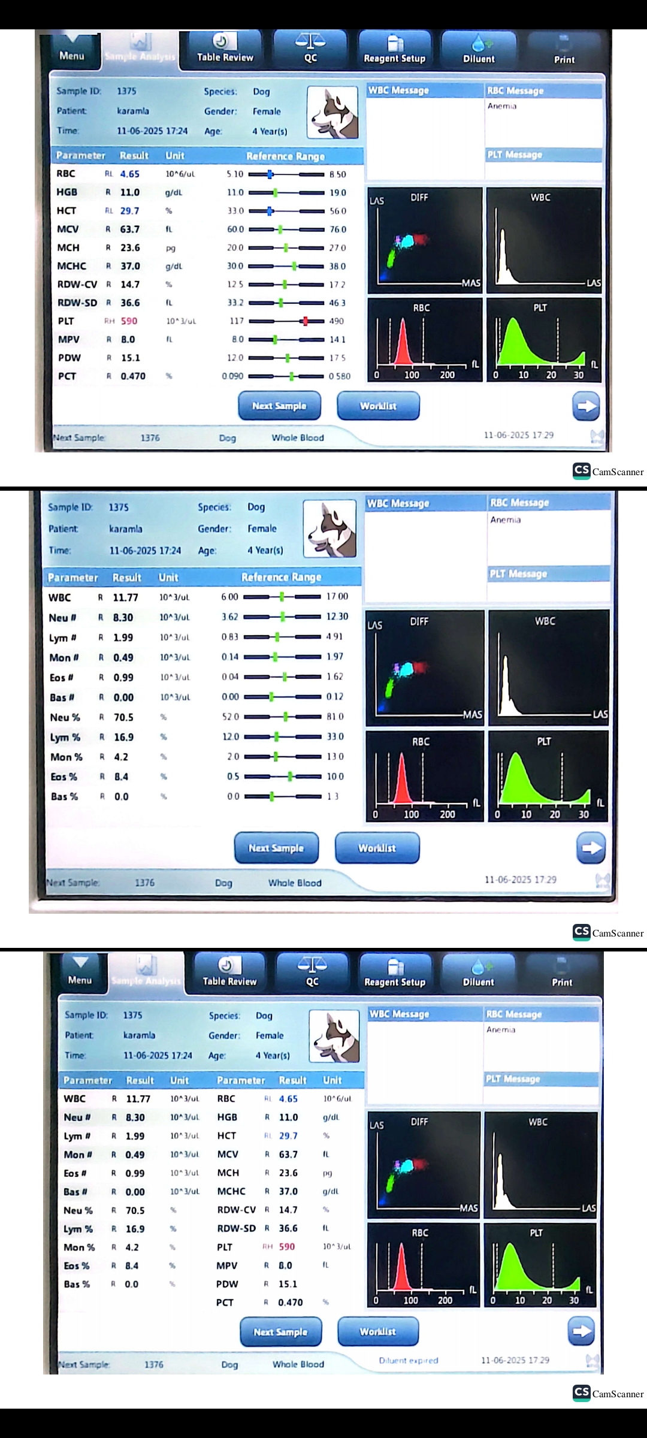Expand the Menu dropdown in the top screen
Image resolution: width=647 pixels, height=1438 pixels.
tap(72, 49)
